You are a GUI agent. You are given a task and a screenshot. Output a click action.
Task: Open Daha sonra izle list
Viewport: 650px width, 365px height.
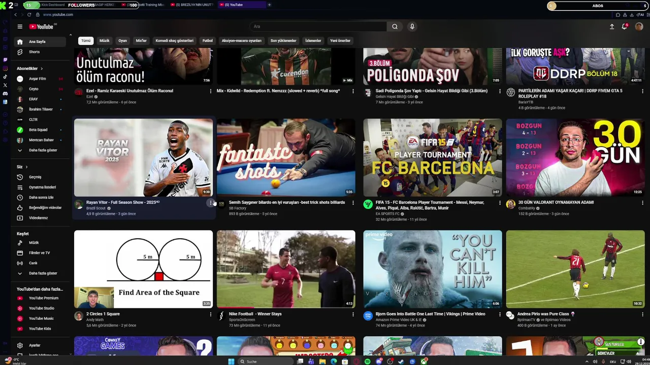click(x=40, y=197)
